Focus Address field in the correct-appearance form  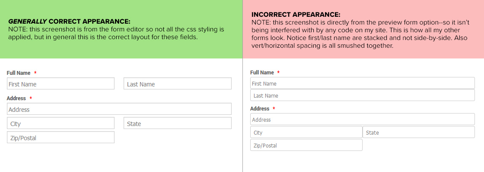(x=119, y=109)
